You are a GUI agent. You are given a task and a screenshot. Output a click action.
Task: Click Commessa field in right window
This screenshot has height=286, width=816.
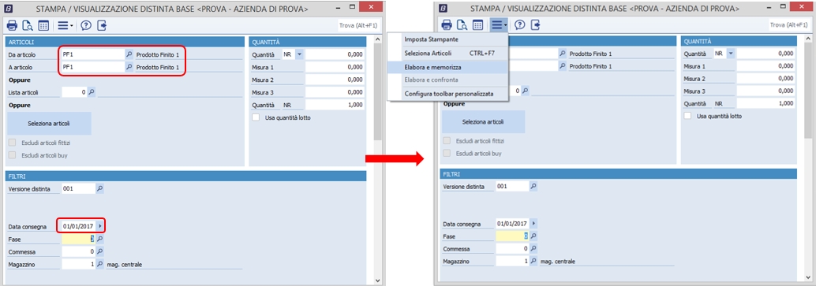pyautogui.click(x=512, y=248)
